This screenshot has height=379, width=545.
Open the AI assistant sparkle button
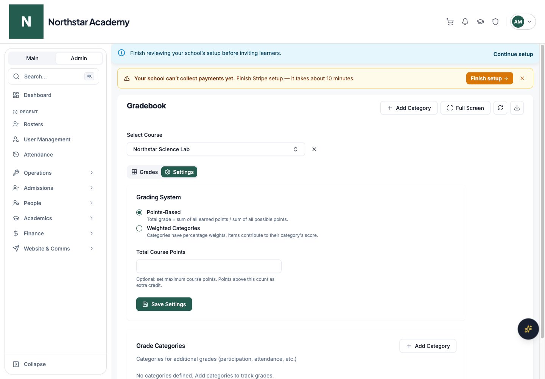click(x=528, y=329)
